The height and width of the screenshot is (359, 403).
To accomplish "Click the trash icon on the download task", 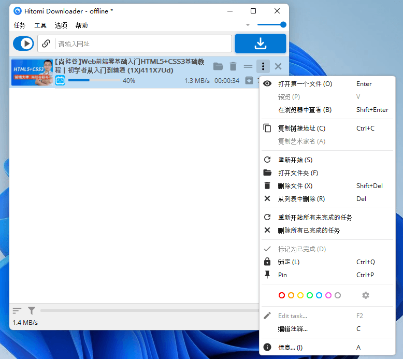I will (233, 66).
